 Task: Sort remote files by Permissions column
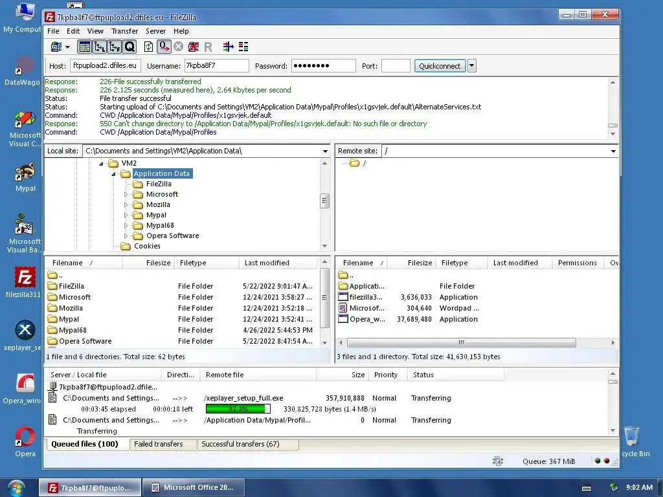(x=578, y=263)
